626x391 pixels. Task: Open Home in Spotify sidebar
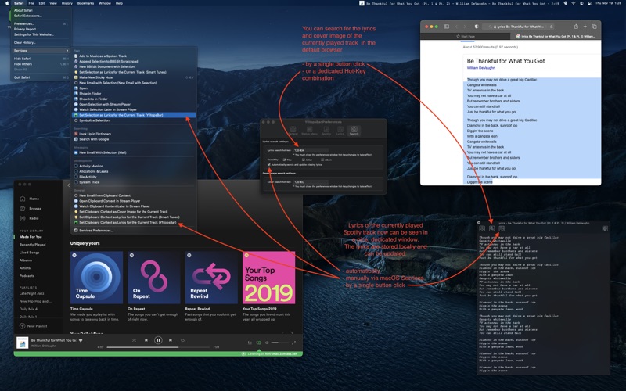(x=30, y=199)
